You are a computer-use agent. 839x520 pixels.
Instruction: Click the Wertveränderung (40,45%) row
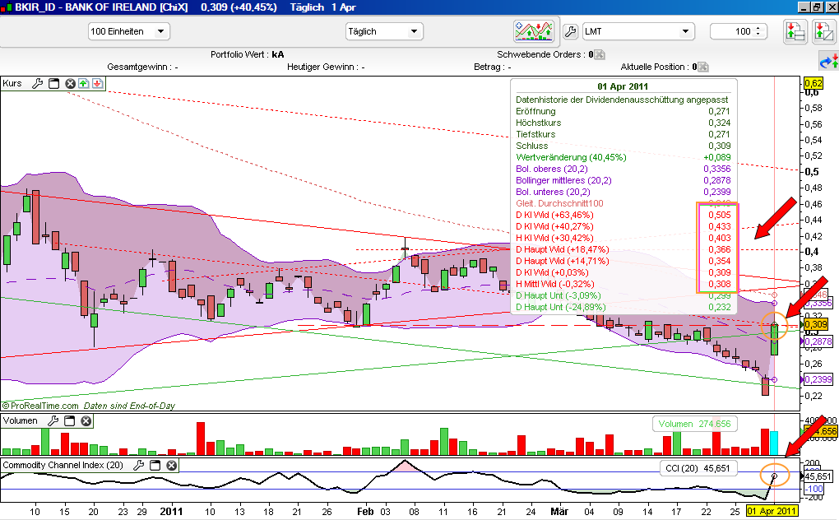pos(623,157)
